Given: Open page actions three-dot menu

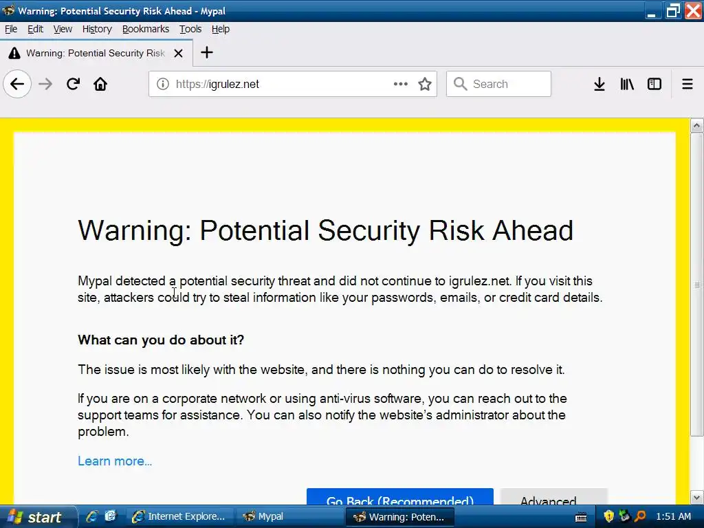Looking at the screenshot, I should 401,84.
